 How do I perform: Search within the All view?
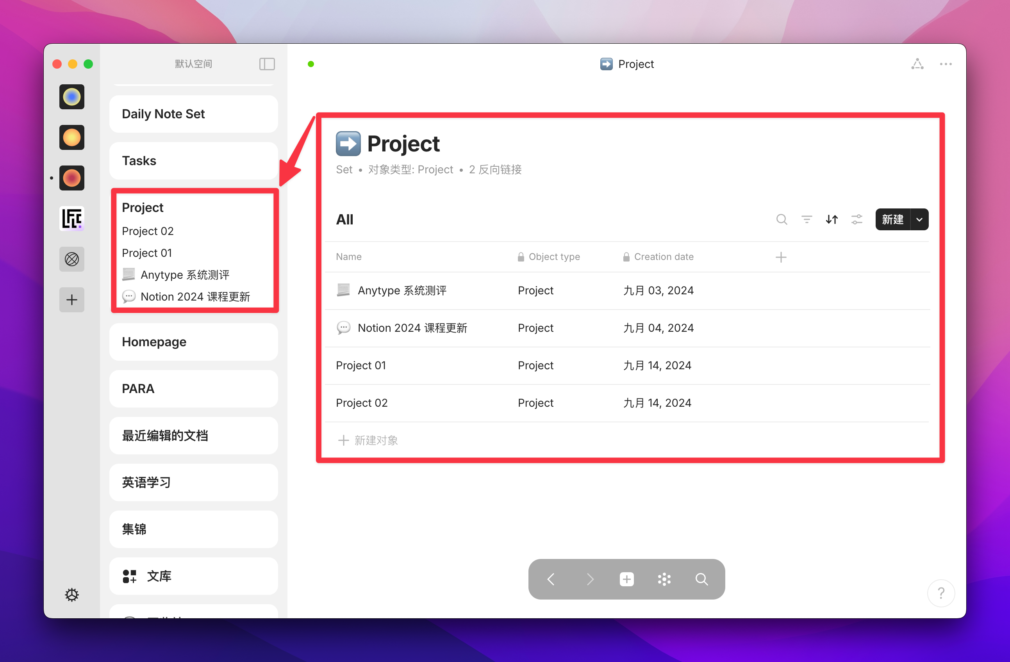click(782, 219)
